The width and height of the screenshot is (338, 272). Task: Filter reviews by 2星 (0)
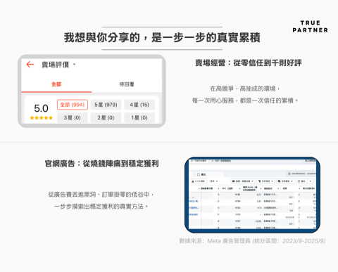click(106, 117)
